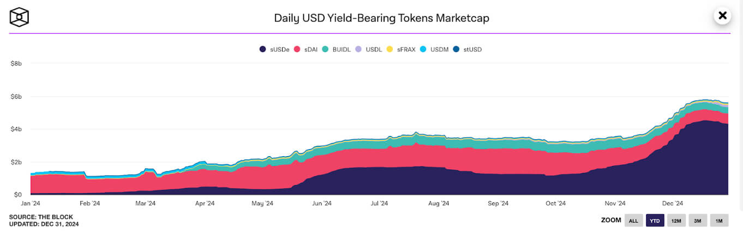
Task: Click Source: The Block attribution text
Action: pos(41,217)
